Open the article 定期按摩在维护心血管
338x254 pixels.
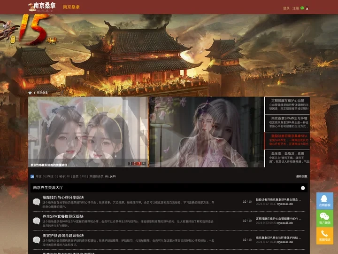(x=288, y=101)
